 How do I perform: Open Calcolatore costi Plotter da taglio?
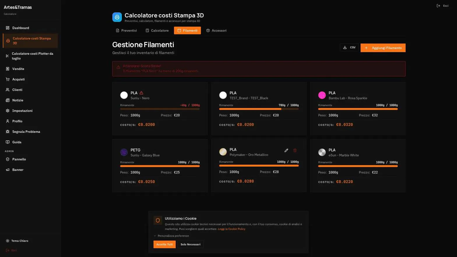tap(30, 56)
